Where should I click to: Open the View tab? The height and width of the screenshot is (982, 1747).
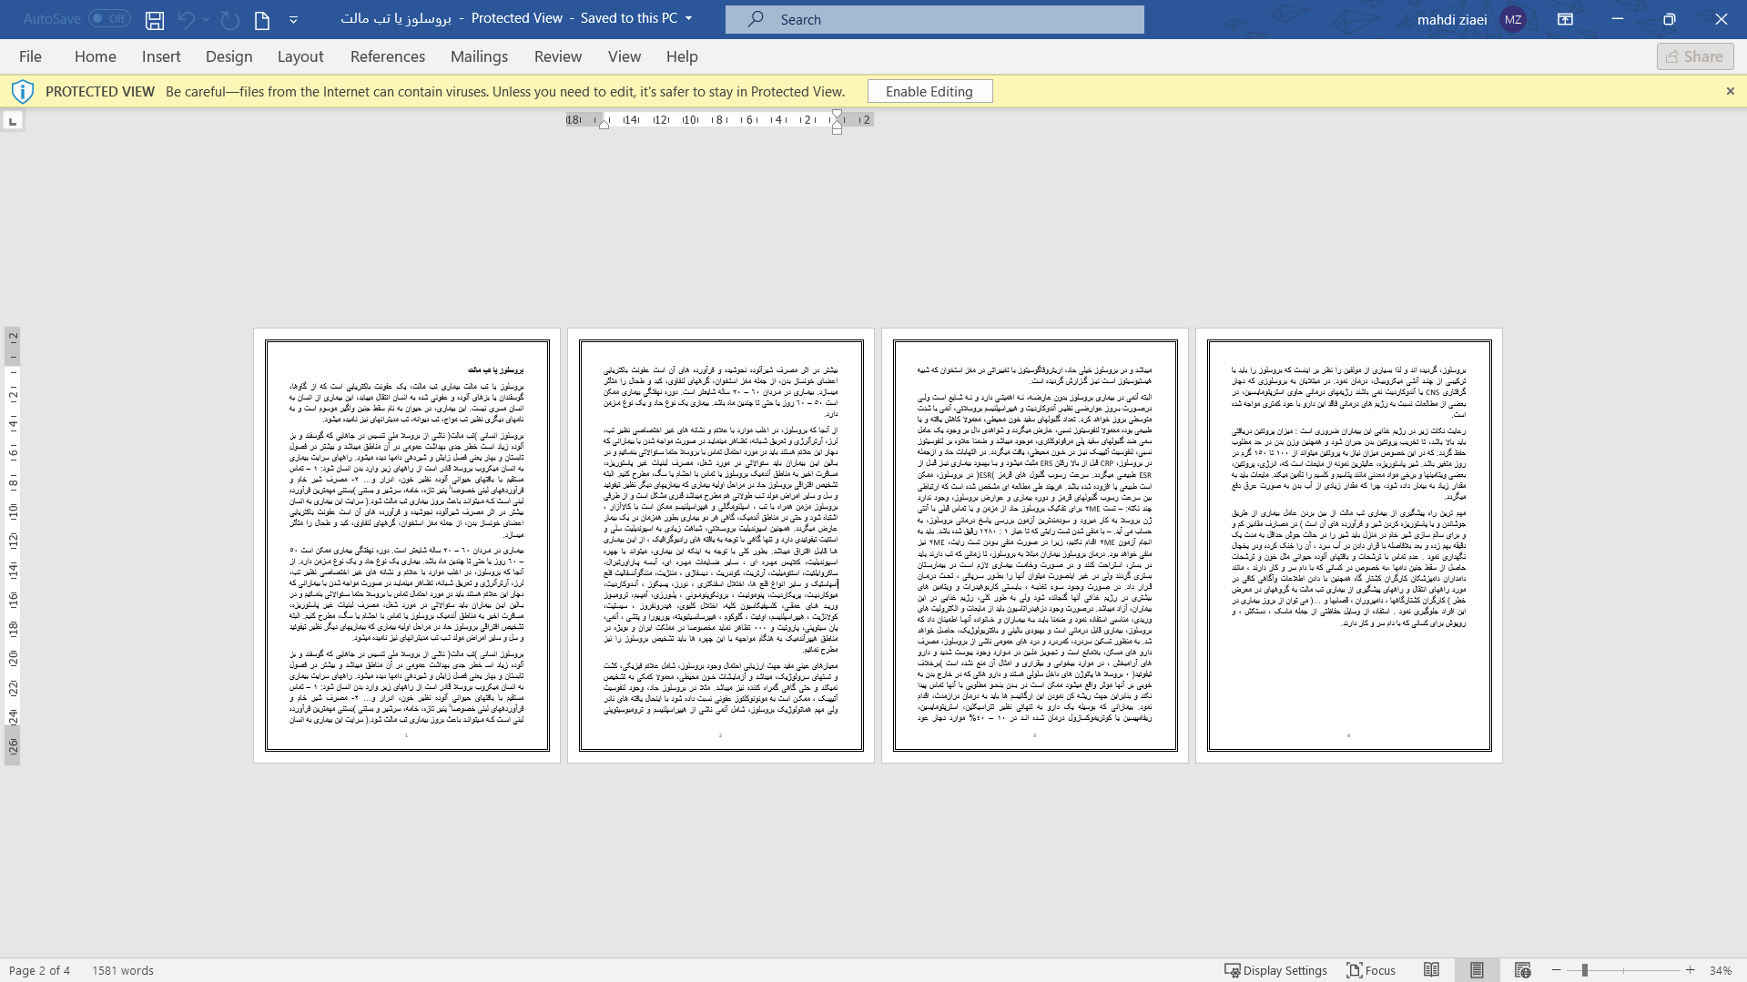[625, 56]
